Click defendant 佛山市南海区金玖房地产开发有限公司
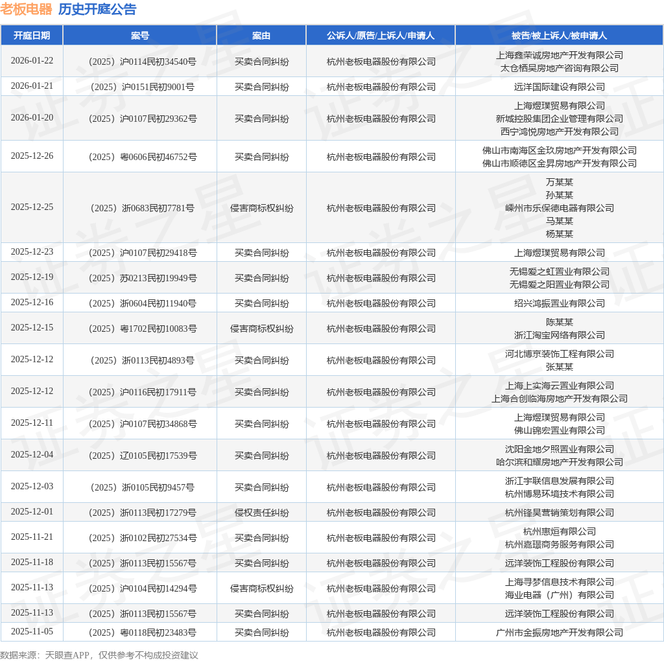This screenshot has height=661, width=664. click(560, 150)
